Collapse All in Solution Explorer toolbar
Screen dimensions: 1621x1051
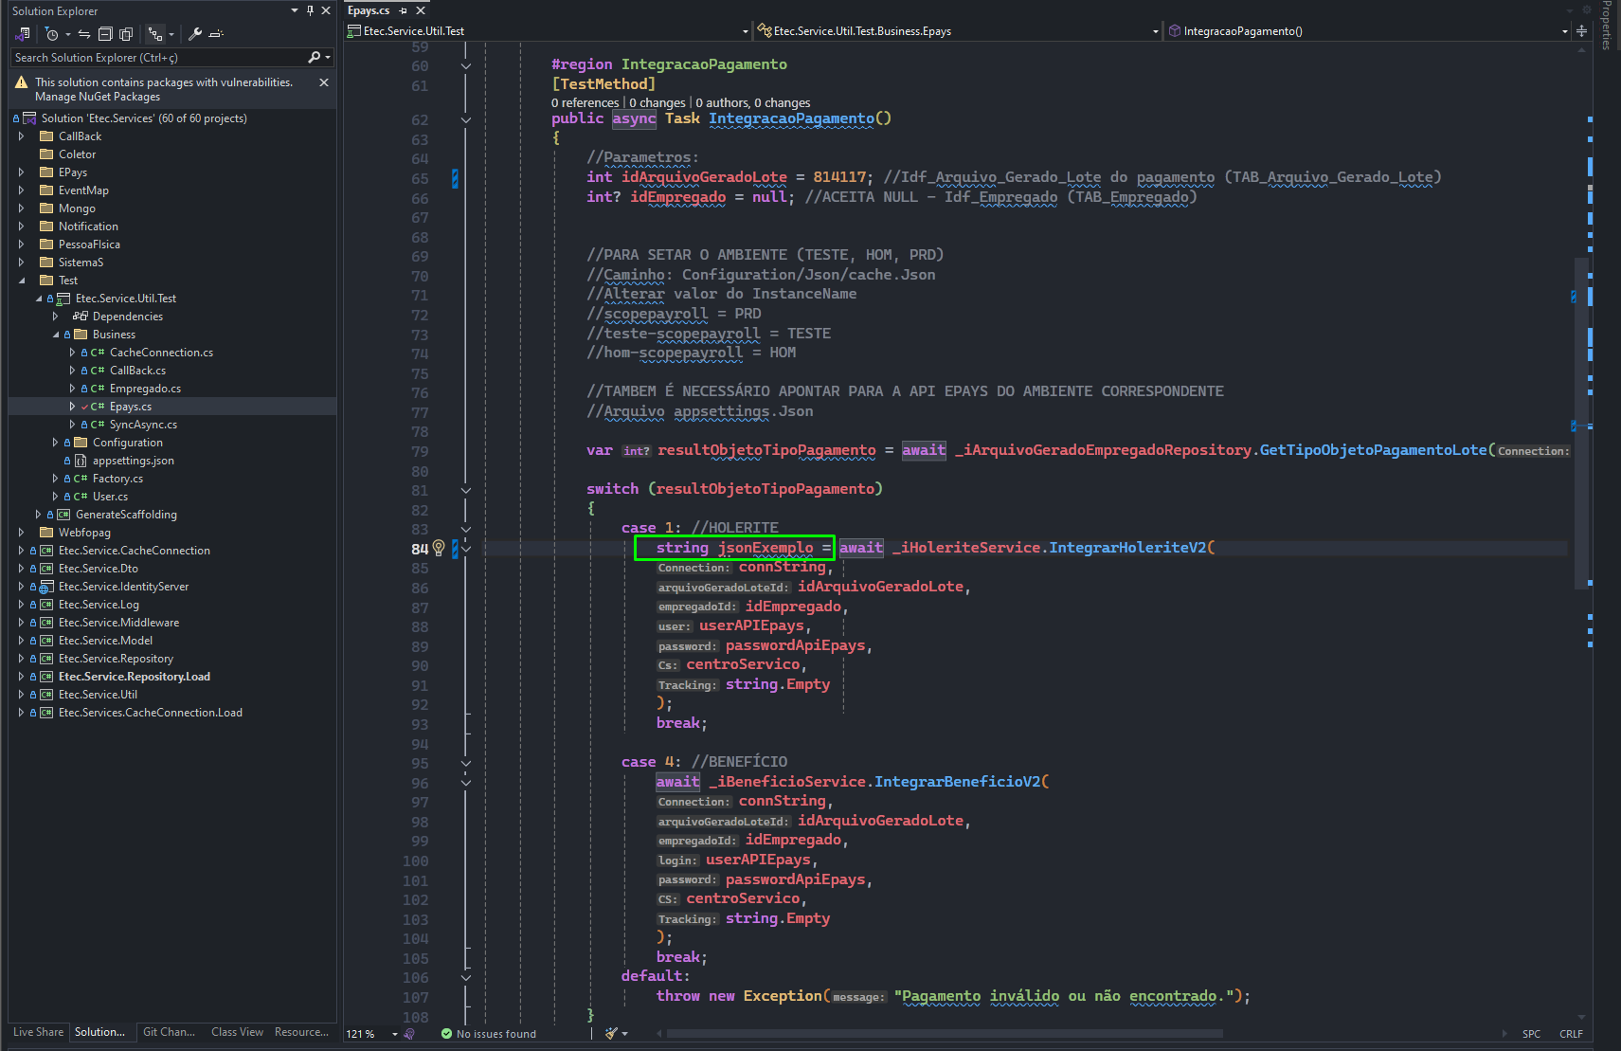105,34
